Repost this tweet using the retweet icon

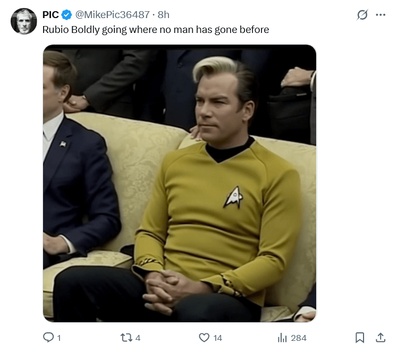[126, 338]
